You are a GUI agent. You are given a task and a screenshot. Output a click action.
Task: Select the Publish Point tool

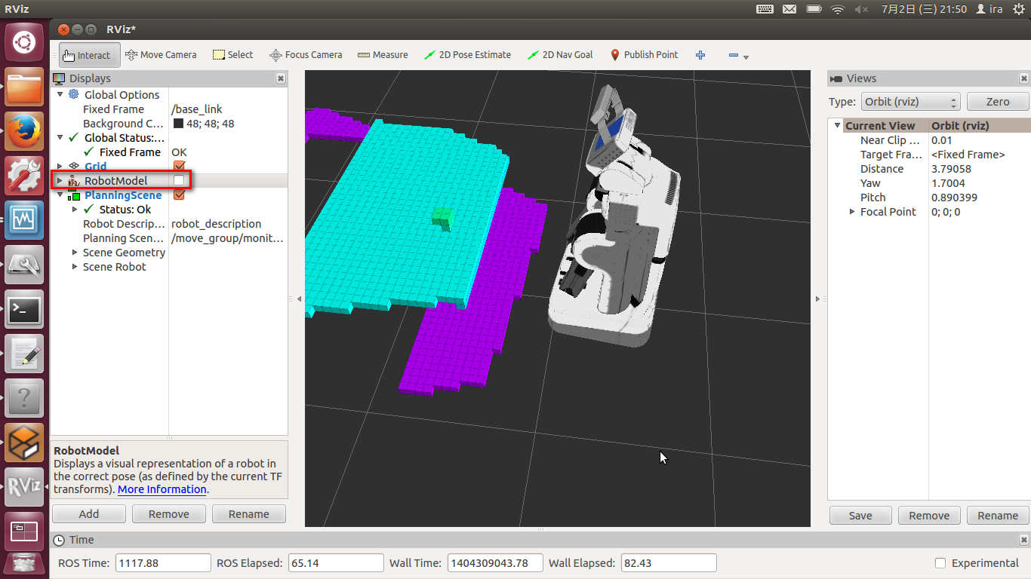coord(644,55)
